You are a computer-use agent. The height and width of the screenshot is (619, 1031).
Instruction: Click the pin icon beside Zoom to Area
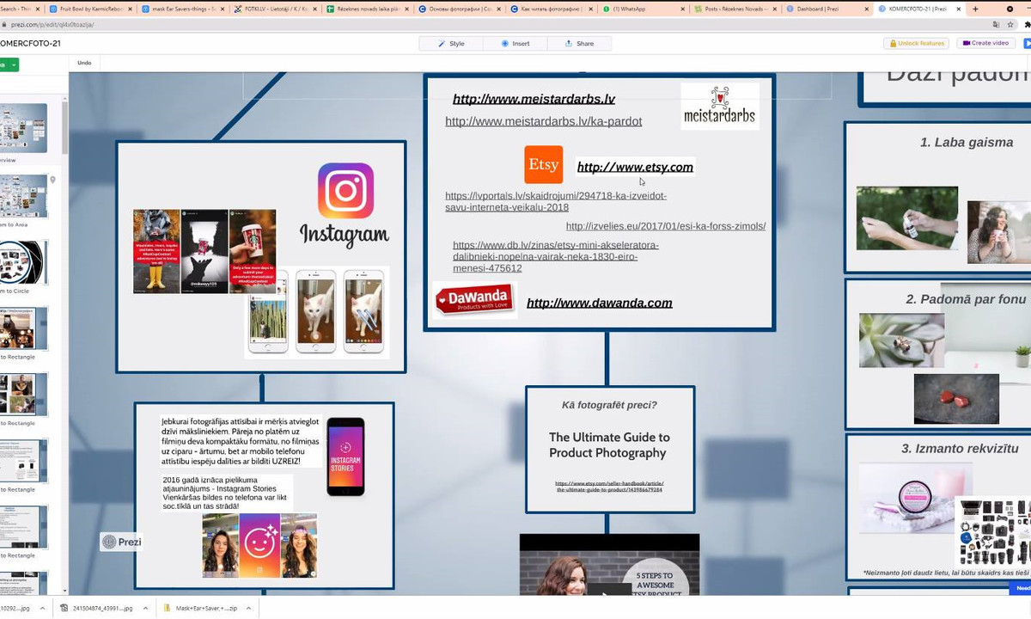click(x=53, y=181)
